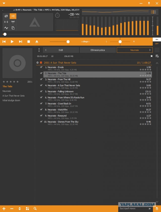
Task: Open search with the magnifier icon
Action: point(35,209)
